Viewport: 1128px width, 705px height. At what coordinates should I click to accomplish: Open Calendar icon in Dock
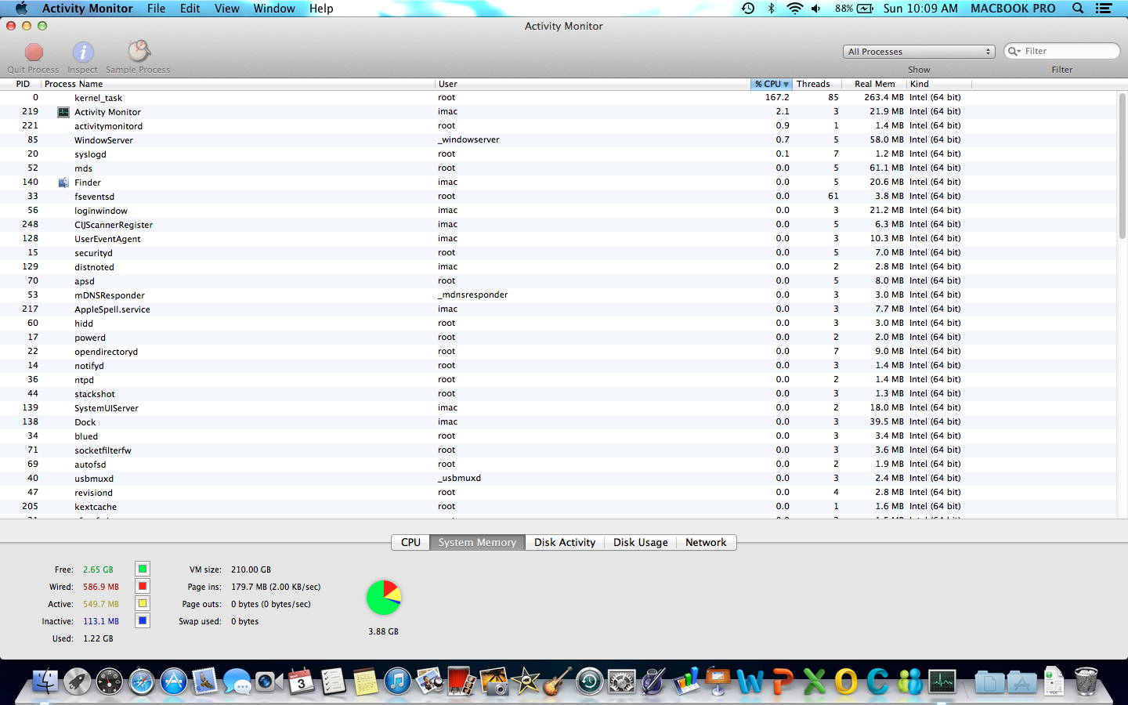[x=301, y=681]
